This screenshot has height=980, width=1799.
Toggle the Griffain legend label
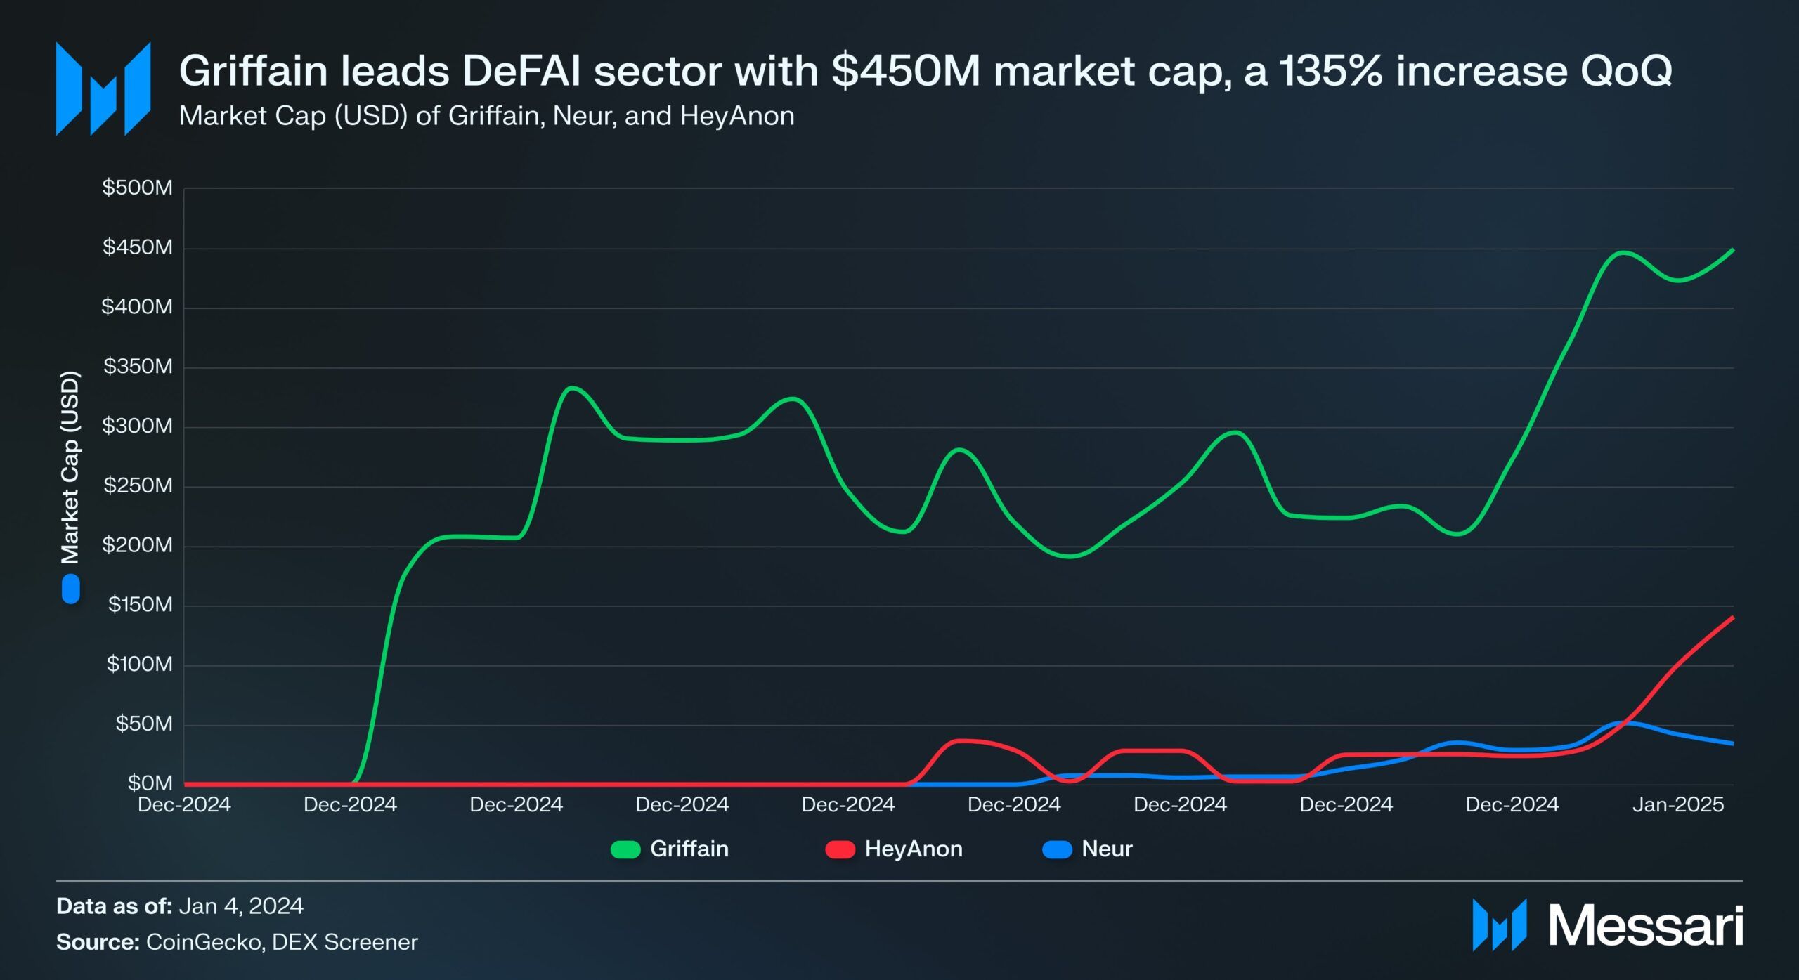coord(689,849)
